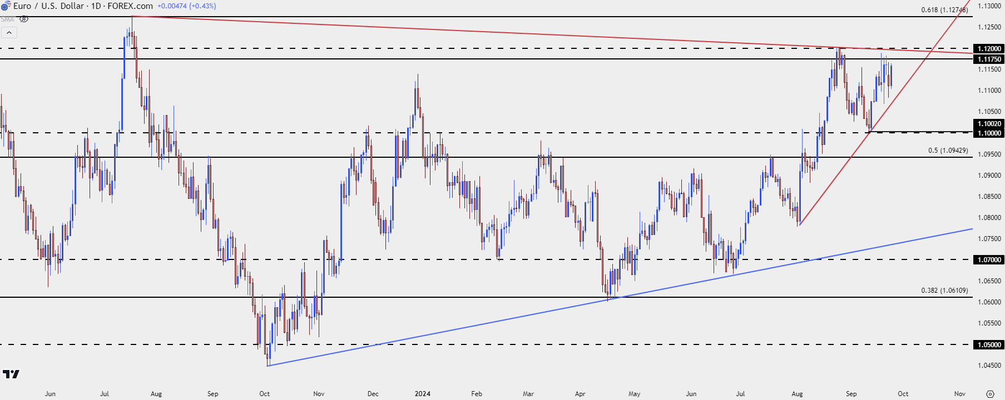Image resolution: width=1005 pixels, height=400 pixels.
Task: Collapse the indicator legend with the chevron
Action: coord(9,33)
